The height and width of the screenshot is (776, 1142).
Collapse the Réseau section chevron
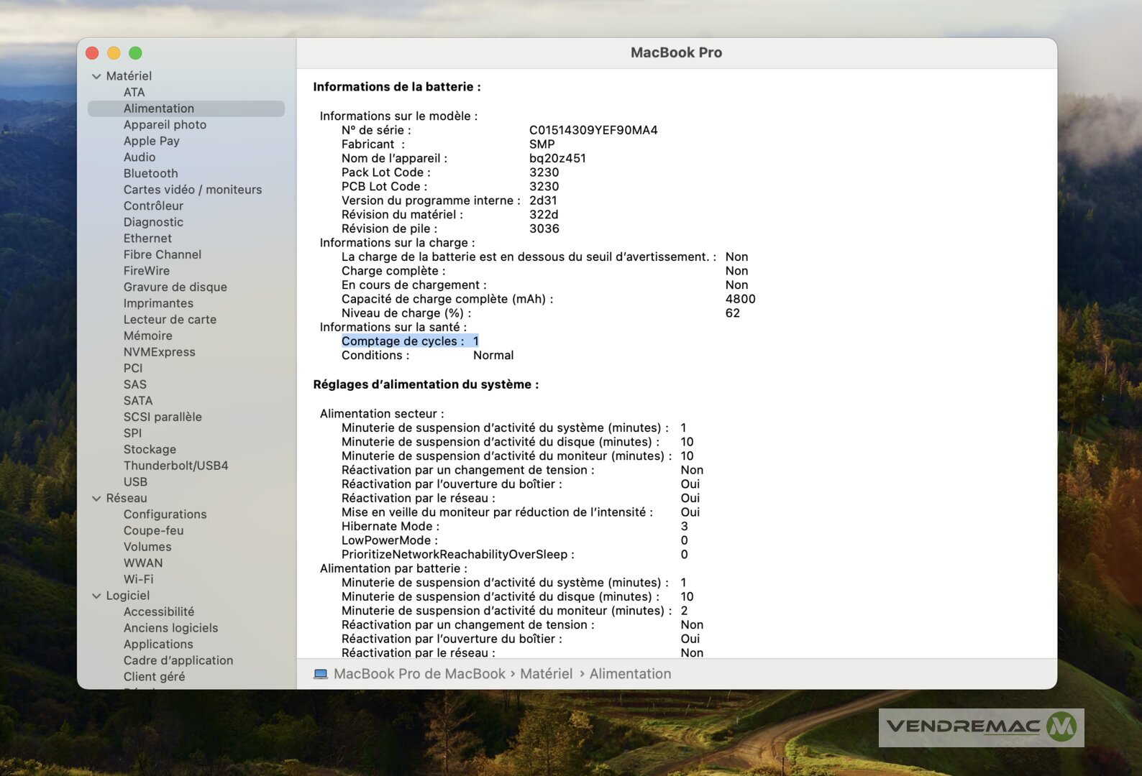[x=96, y=499]
